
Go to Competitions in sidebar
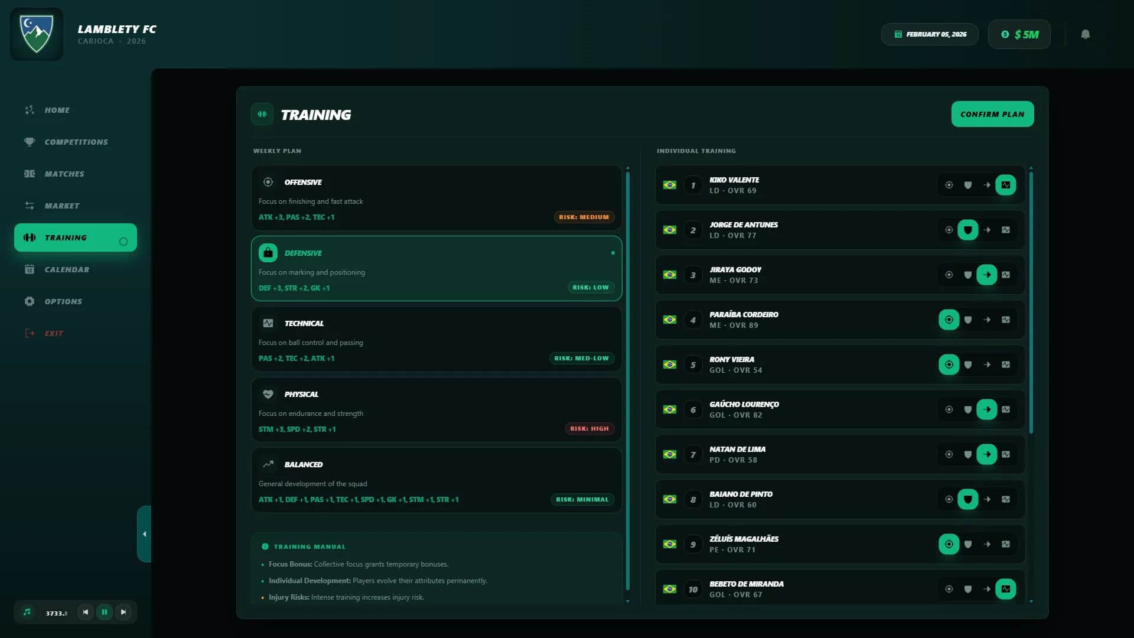(76, 142)
